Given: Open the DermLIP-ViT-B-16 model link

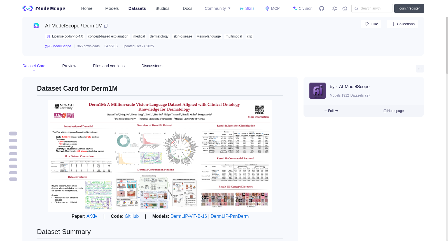Looking at the screenshot, I should click(189, 216).
